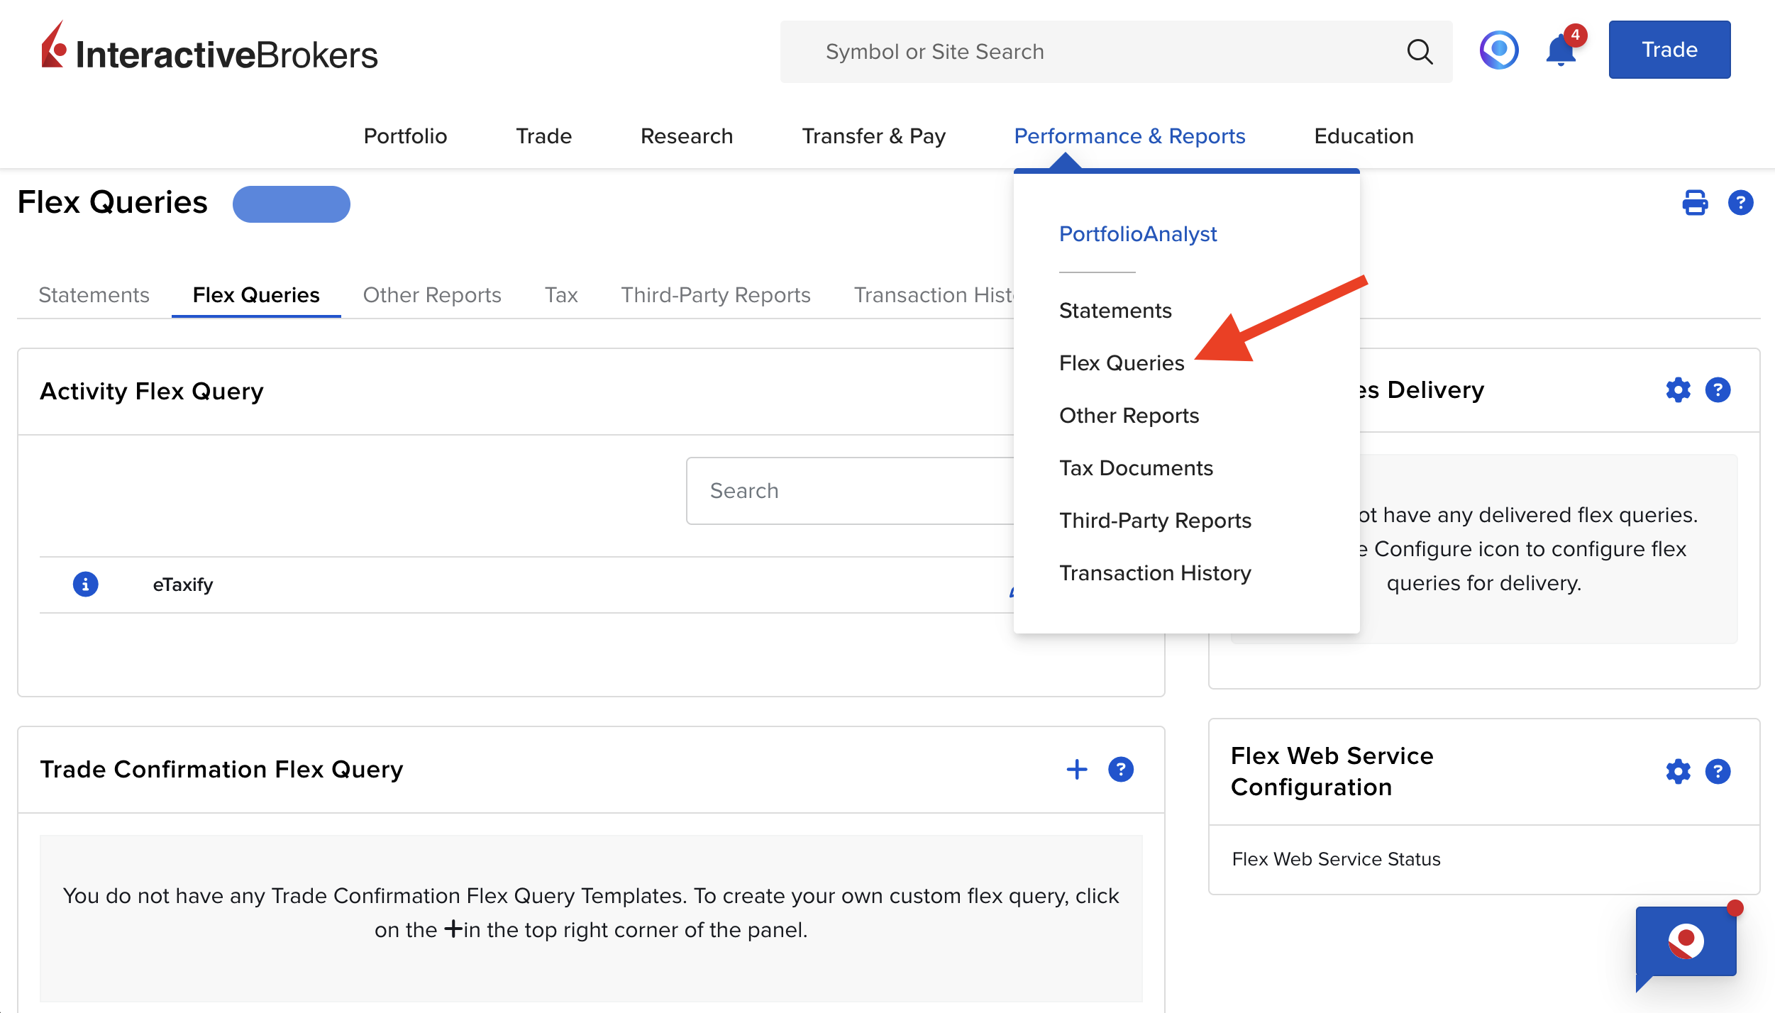
Task: Open Performance & Reports menu
Action: (1129, 136)
